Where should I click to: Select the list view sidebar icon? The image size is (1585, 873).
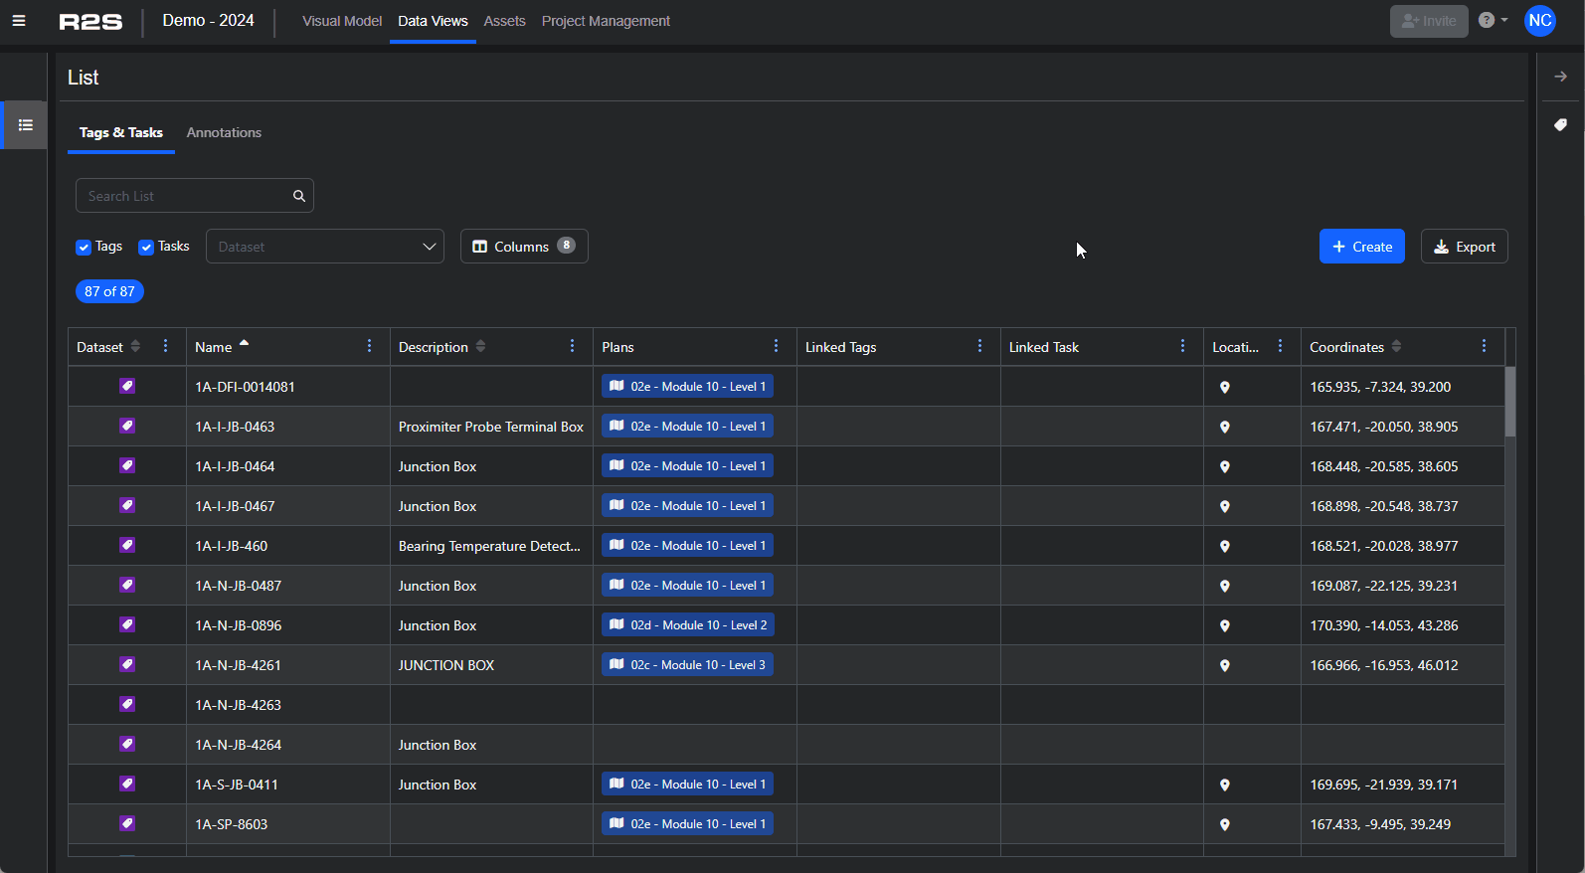pyautogui.click(x=26, y=125)
